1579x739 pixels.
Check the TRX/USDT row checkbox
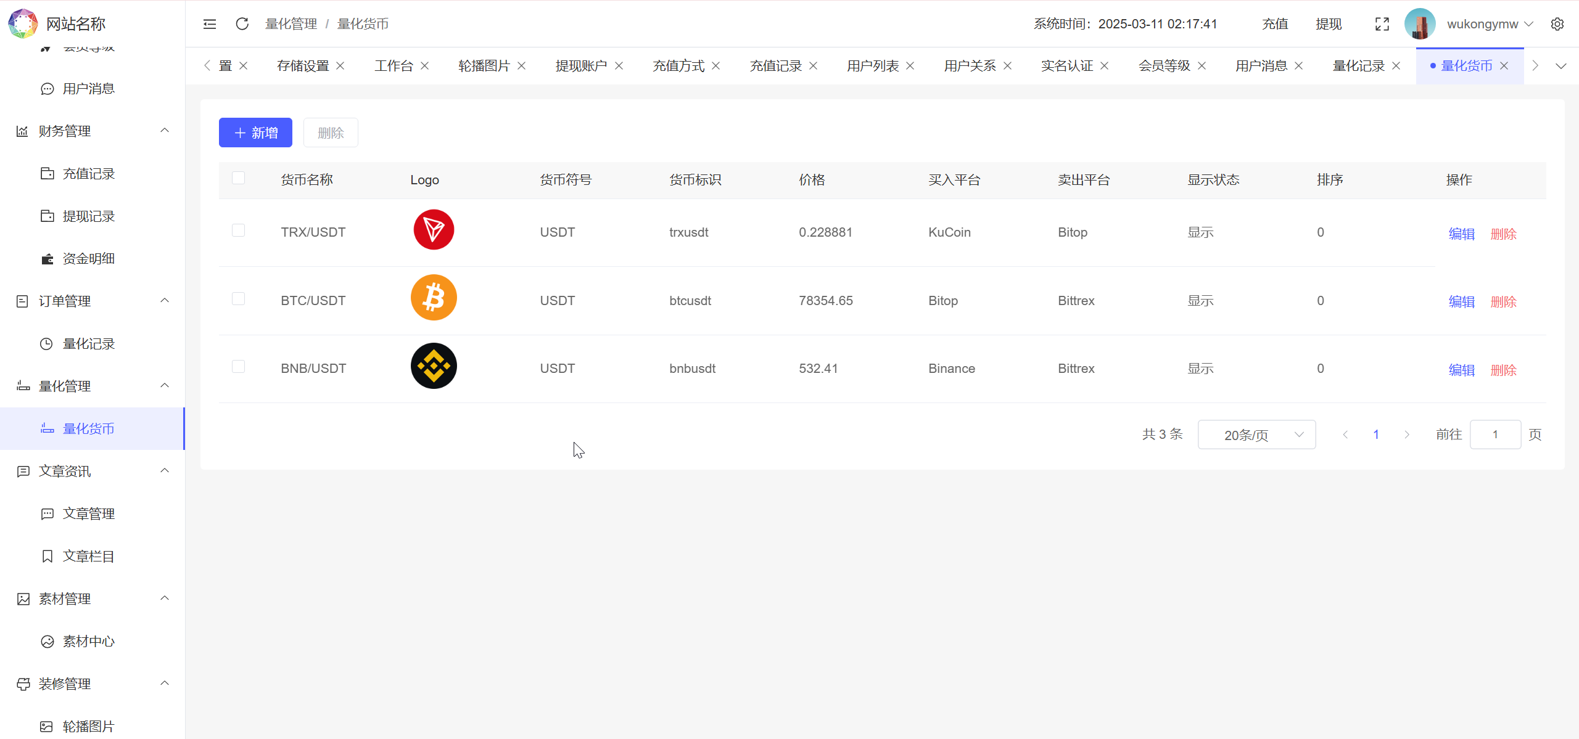[x=239, y=230]
